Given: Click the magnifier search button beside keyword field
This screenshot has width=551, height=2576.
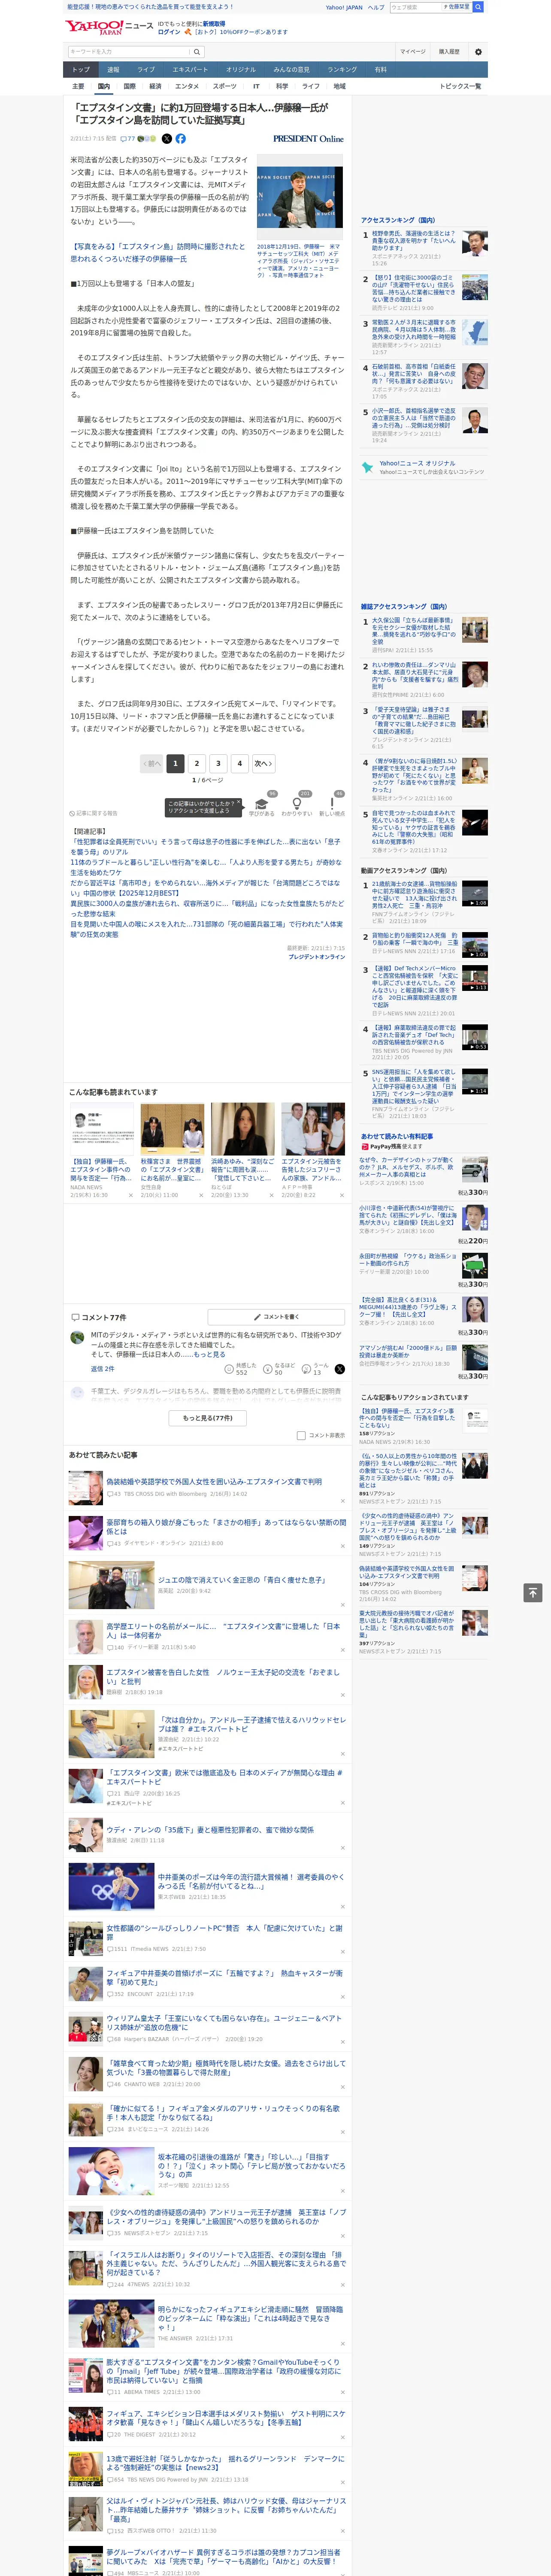Looking at the screenshot, I should tap(197, 52).
